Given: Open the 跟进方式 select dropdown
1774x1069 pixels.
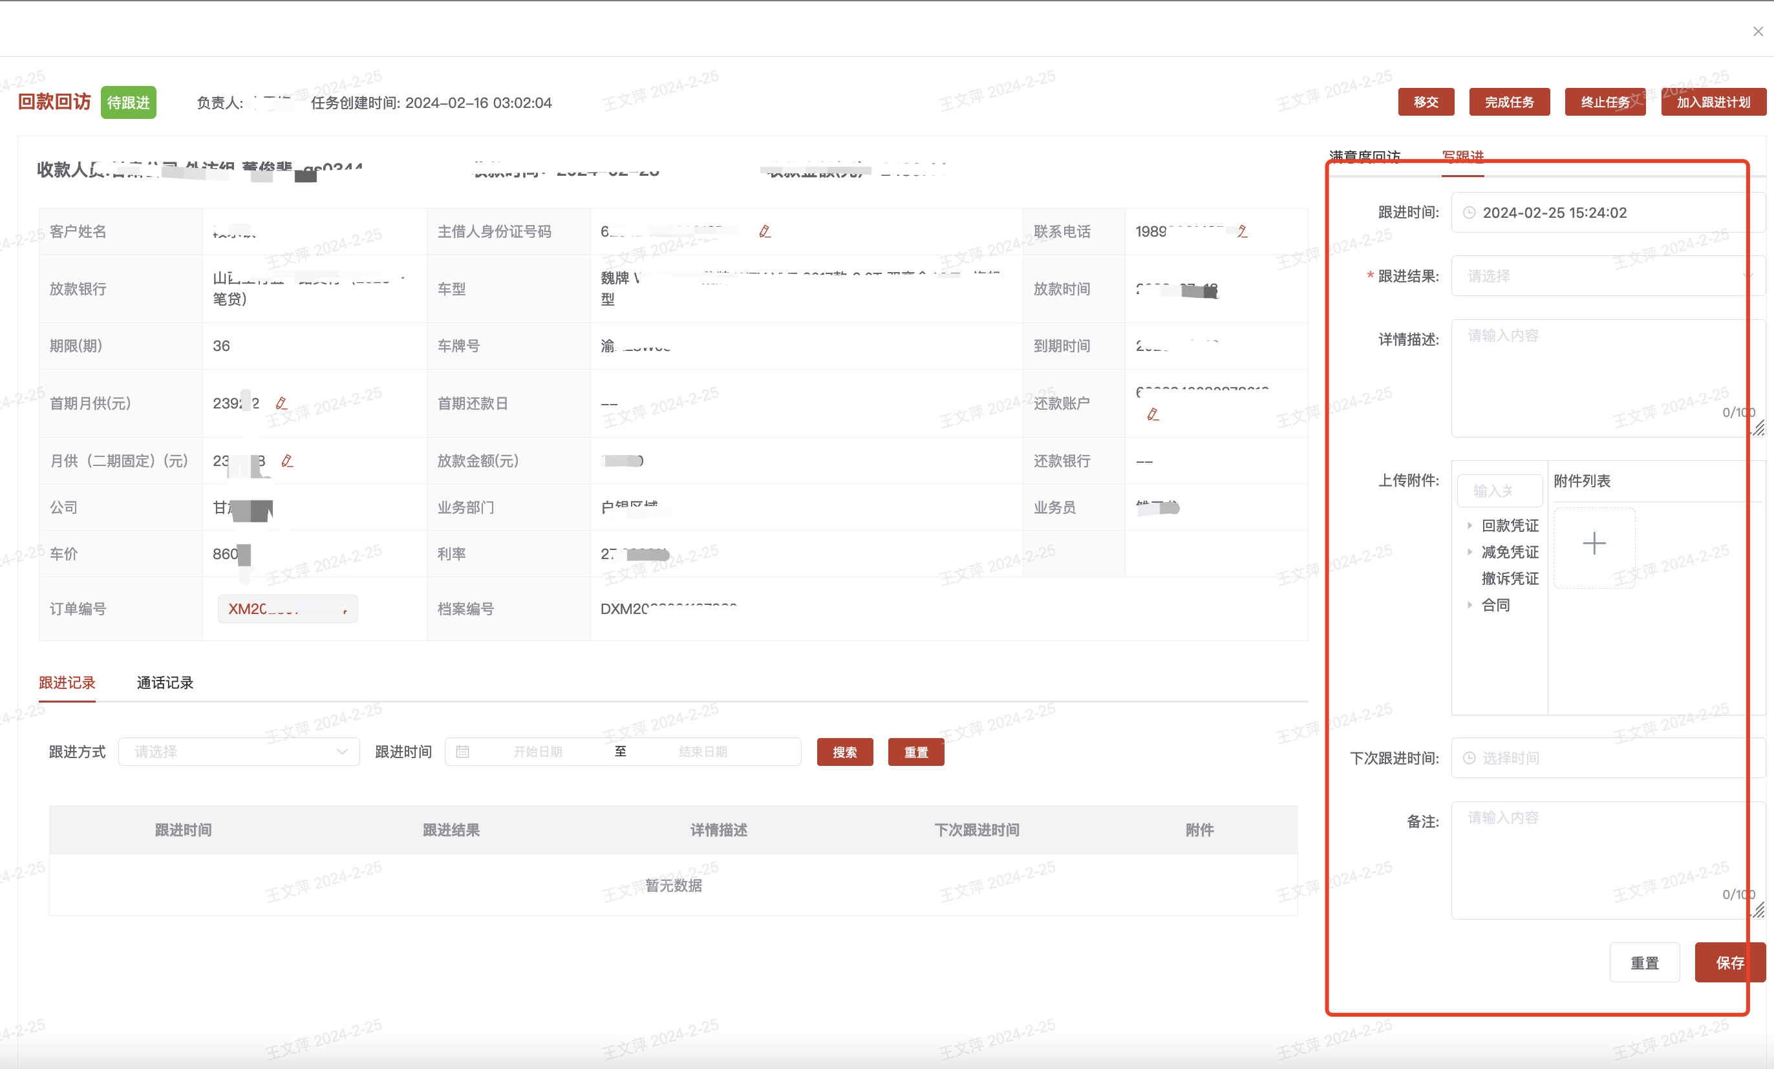Looking at the screenshot, I should pos(239,752).
